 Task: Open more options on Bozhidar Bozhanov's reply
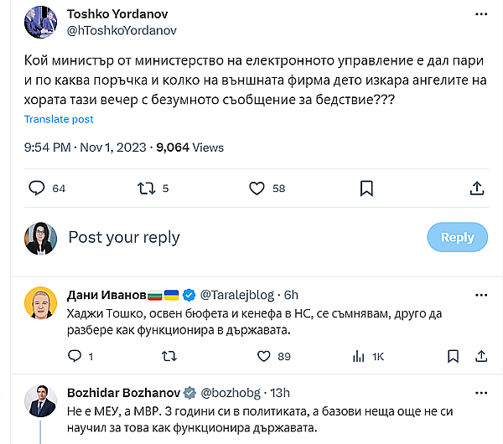tap(480, 392)
